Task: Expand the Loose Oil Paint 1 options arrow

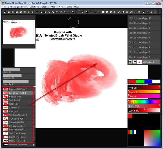Action: [34, 93]
